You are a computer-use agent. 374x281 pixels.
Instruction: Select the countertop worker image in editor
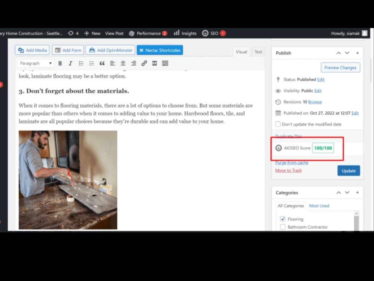[68, 180]
